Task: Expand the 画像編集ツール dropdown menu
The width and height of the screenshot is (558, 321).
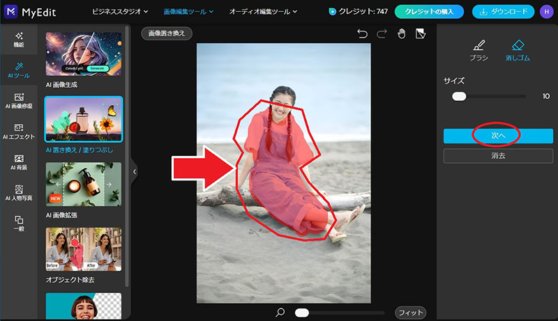Action: 188,12
